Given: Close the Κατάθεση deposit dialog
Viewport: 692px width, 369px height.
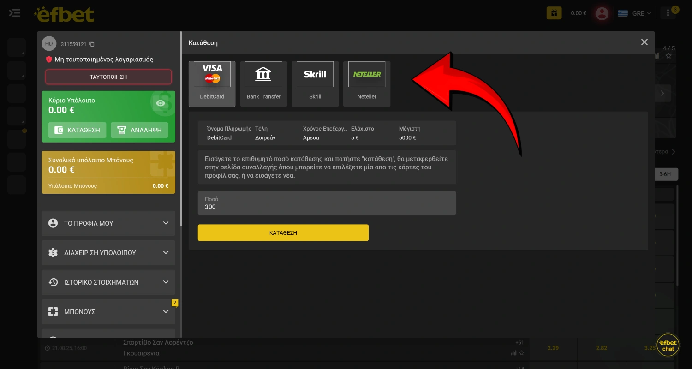Looking at the screenshot, I should coord(644,42).
